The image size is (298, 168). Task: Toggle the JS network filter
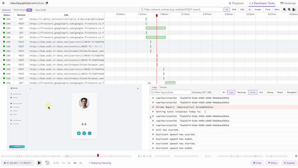pyautogui.click(x=250, y=9)
